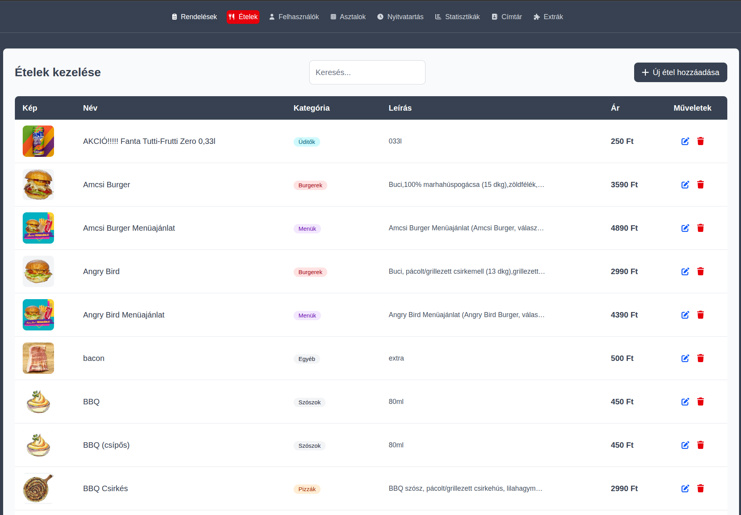Click trash icon for BBQ Csirkés
The width and height of the screenshot is (741, 515).
coord(700,488)
